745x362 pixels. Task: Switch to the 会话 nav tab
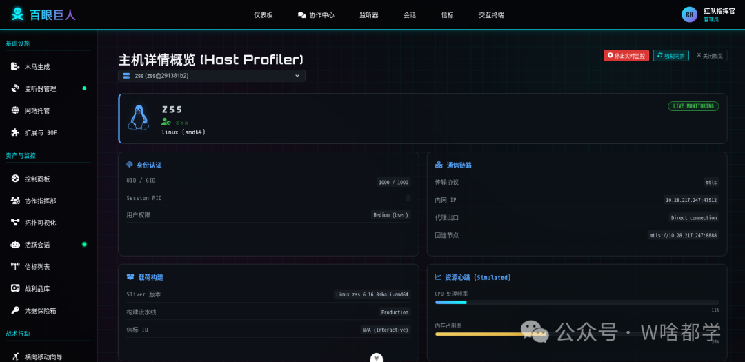tap(410, 14)
